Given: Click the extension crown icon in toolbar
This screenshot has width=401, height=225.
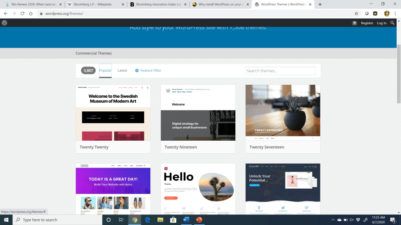Looking at the screenshot, I should pos(375,14).
